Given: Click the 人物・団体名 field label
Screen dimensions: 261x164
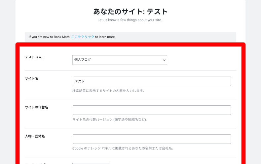Looking at the screenshot, I should pyautogui.click(x=35, y=136).
